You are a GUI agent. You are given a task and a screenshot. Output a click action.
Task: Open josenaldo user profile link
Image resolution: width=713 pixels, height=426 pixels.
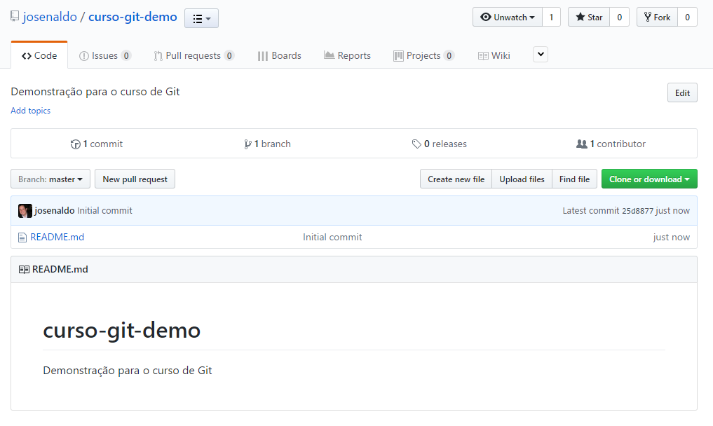pos(50,17)
